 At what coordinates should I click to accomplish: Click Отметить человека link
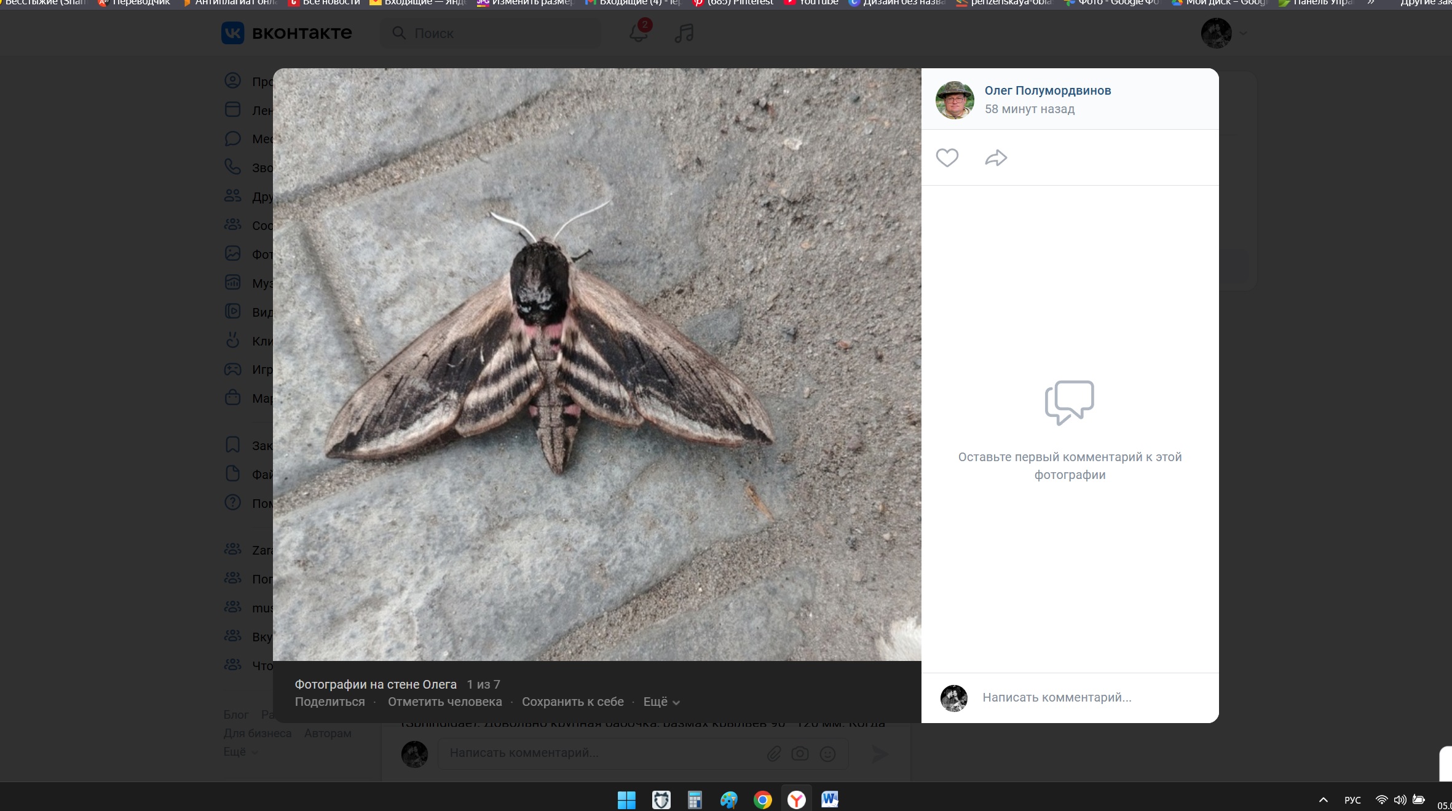tap(444, 702)
